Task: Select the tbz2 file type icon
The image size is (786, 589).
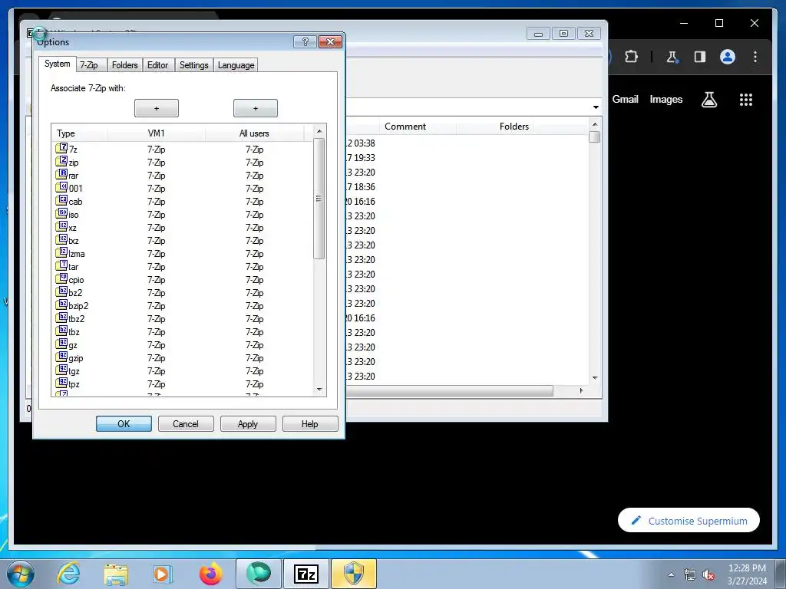Action: (x=61, y=318)
